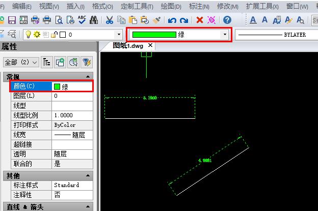Collapse the 常规 section
318x211 pixels.
(x=88, y=76)
